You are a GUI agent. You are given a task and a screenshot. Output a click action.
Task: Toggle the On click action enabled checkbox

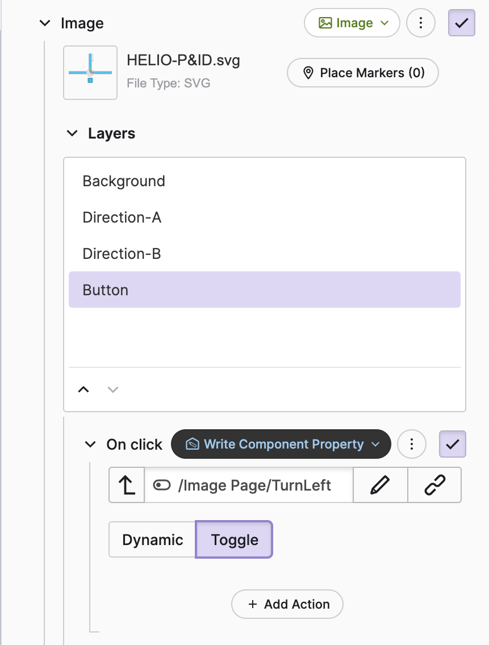453,444
